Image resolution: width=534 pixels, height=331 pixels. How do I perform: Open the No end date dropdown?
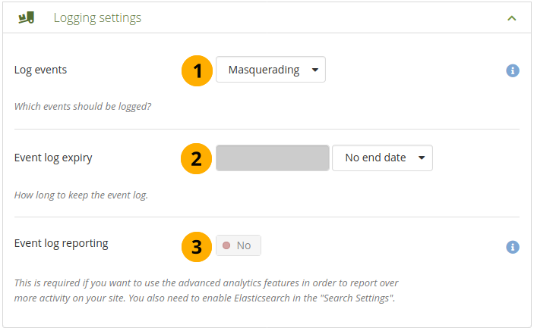[x=382, y=158]
